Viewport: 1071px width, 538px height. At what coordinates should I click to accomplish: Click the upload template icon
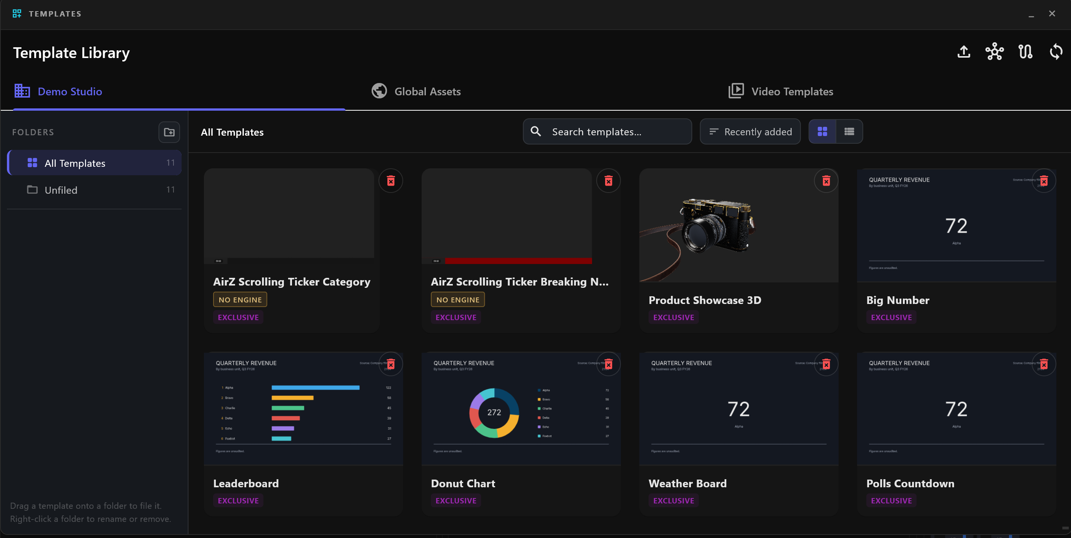[x=964, y=52]
